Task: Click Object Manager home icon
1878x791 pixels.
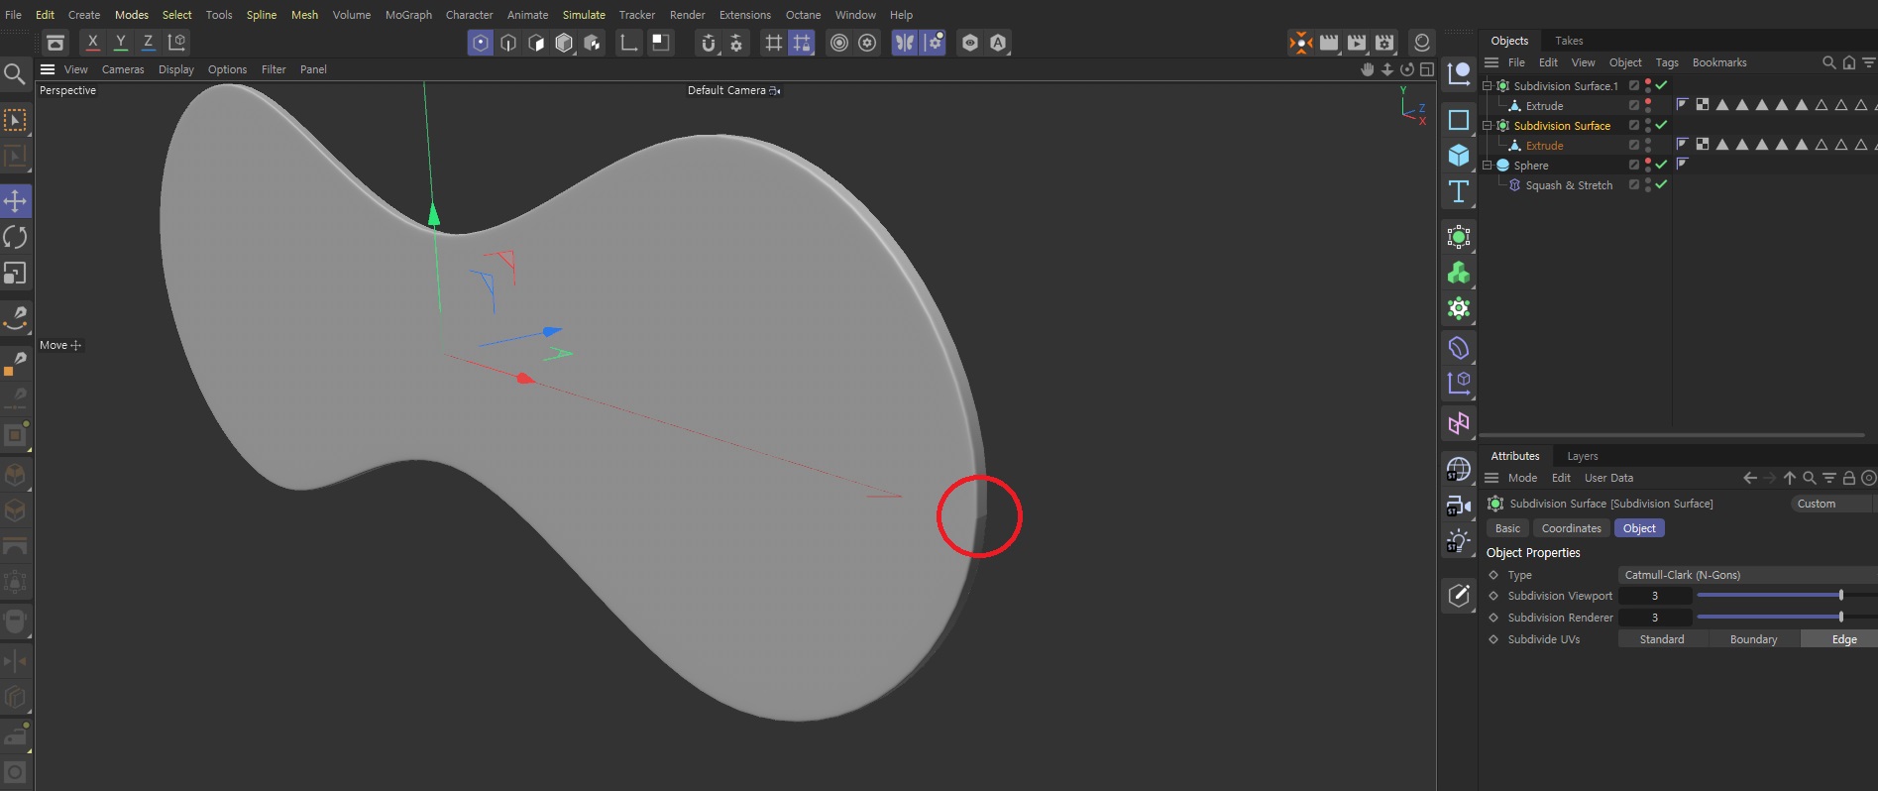Action: (x=1849, y=62)
